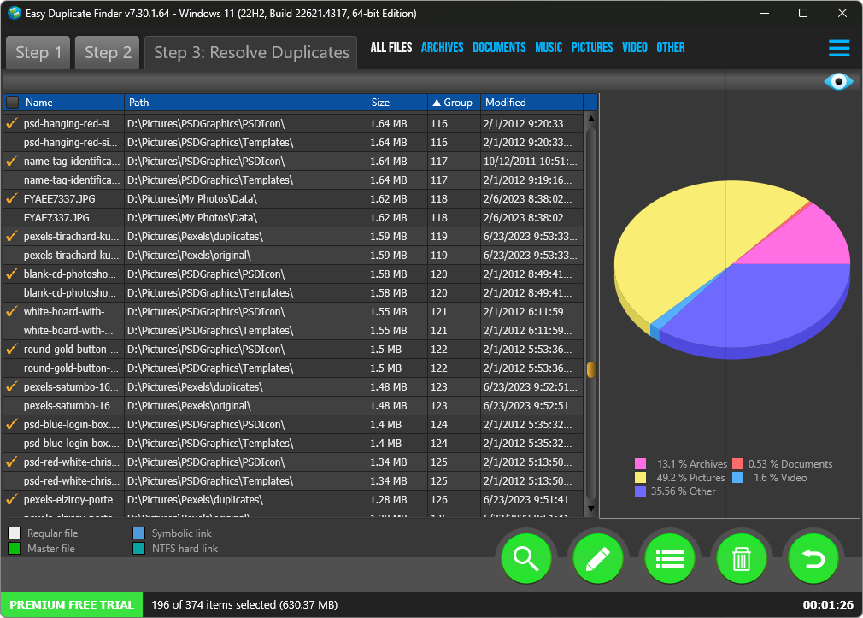Uncheck name-tag-identifica file in PSDIcon folder
The height and width of the screenshot is (618, 863).
click(x=12, y=161)
